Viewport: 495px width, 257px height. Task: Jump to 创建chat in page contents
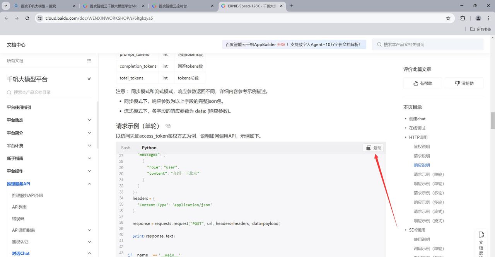pyautogui.click(x=417, y=119)
